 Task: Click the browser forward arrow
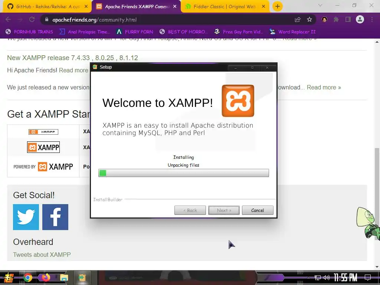[20, 20]
